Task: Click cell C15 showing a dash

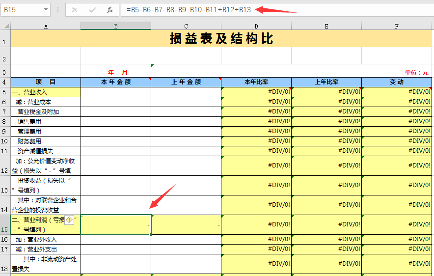Action: coord(186,225)
